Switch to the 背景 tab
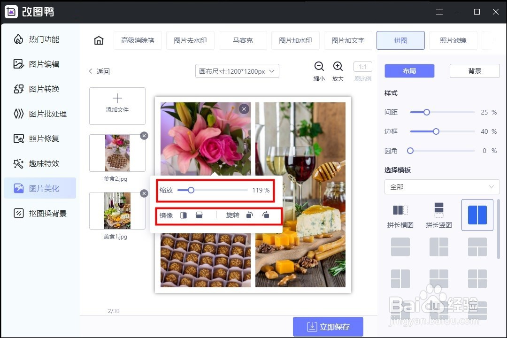 point(475,70)
